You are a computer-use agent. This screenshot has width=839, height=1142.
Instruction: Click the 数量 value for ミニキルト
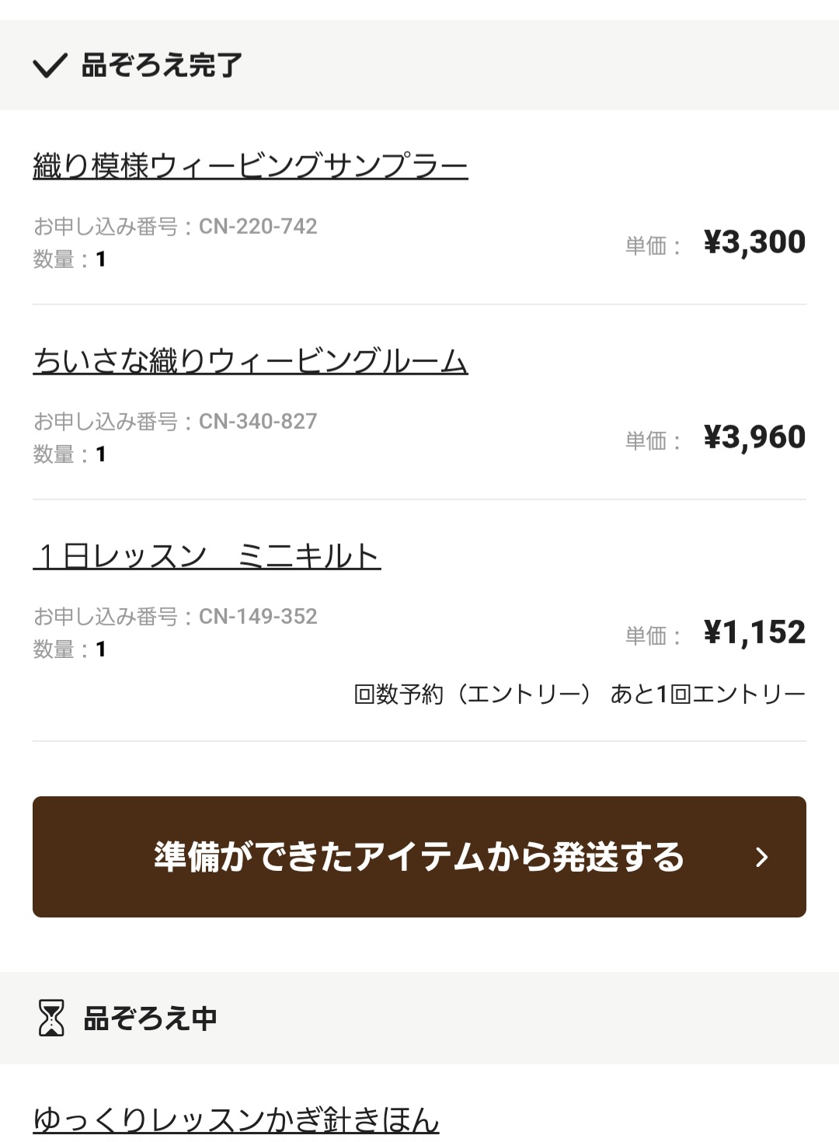coord(100,649)
